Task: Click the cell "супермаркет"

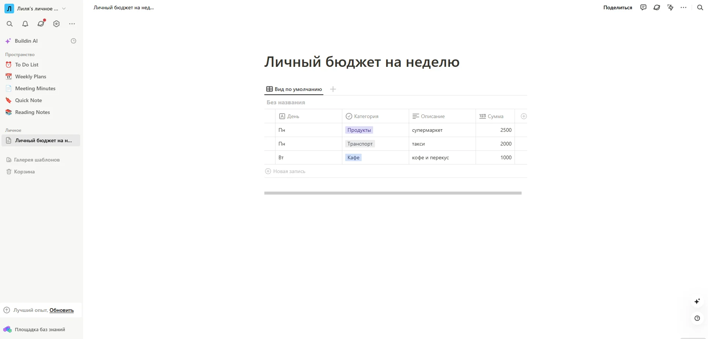Action: click(x=442, y=130)
